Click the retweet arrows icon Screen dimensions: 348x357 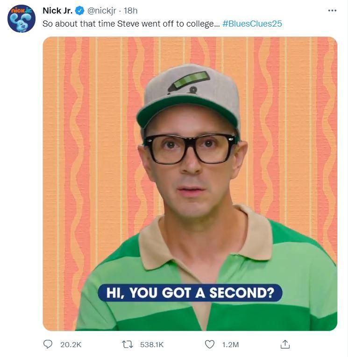point(128,344)
